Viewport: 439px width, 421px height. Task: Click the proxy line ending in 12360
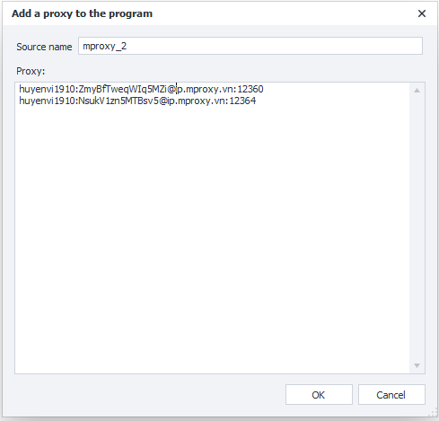[x=141, y=89]
